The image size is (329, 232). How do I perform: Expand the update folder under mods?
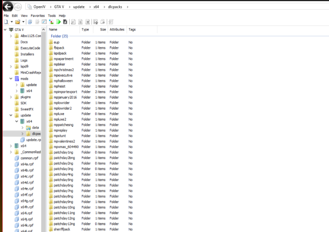17,85
